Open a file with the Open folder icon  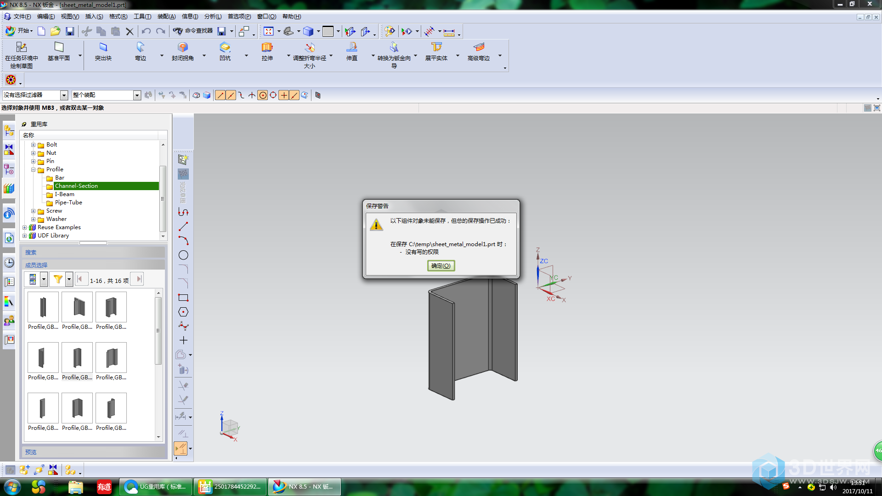[56, 31]
